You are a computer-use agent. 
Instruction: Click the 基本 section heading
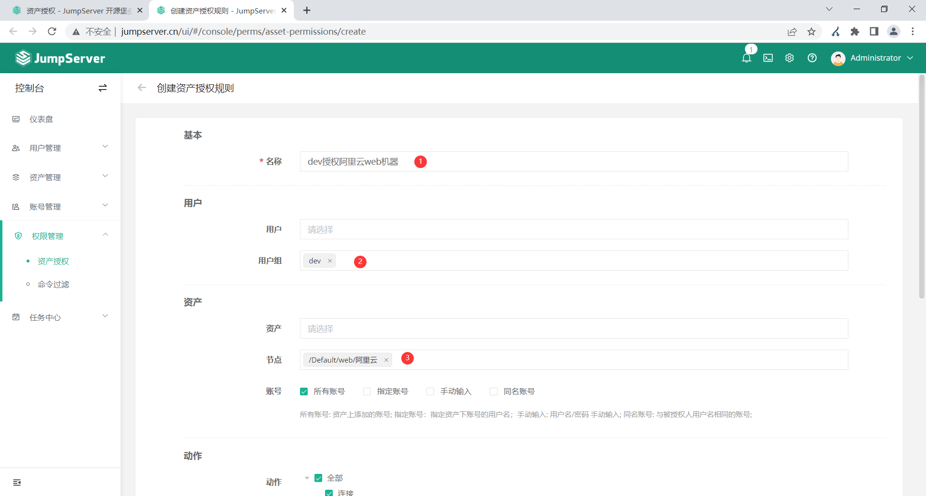click(193, 135)
